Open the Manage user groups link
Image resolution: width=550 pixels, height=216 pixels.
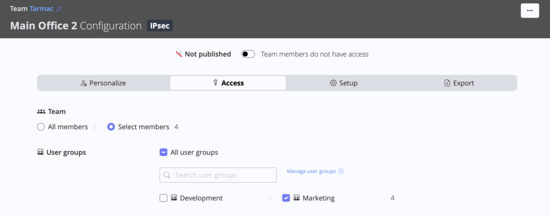pyautogui.click(x=315, y=172)
